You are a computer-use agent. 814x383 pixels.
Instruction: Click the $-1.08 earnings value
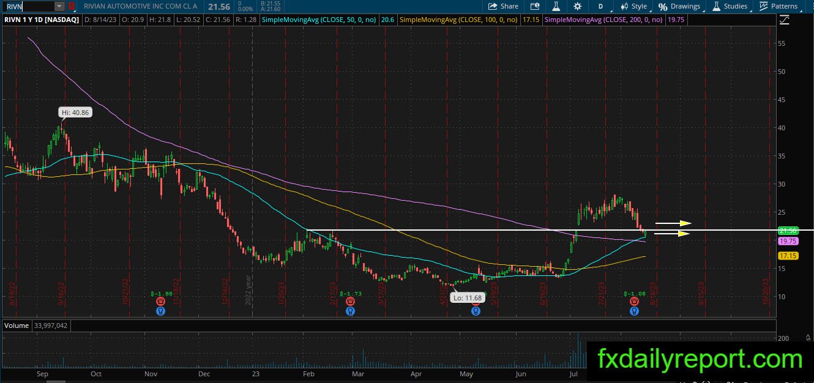(635, 294)
